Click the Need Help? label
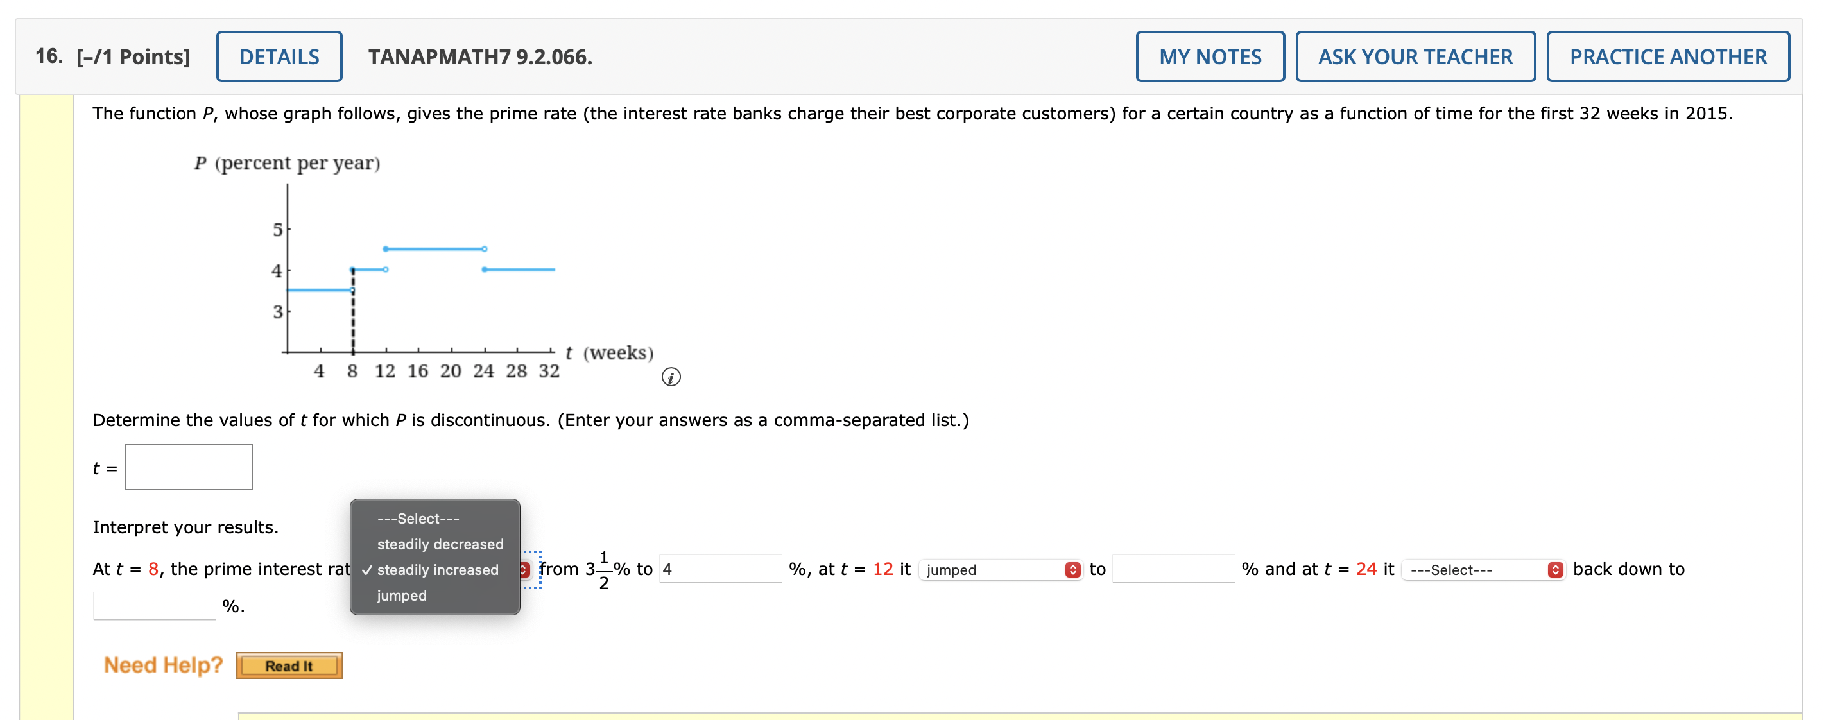This screenshot has height=720, width=1824. point(162,664)
